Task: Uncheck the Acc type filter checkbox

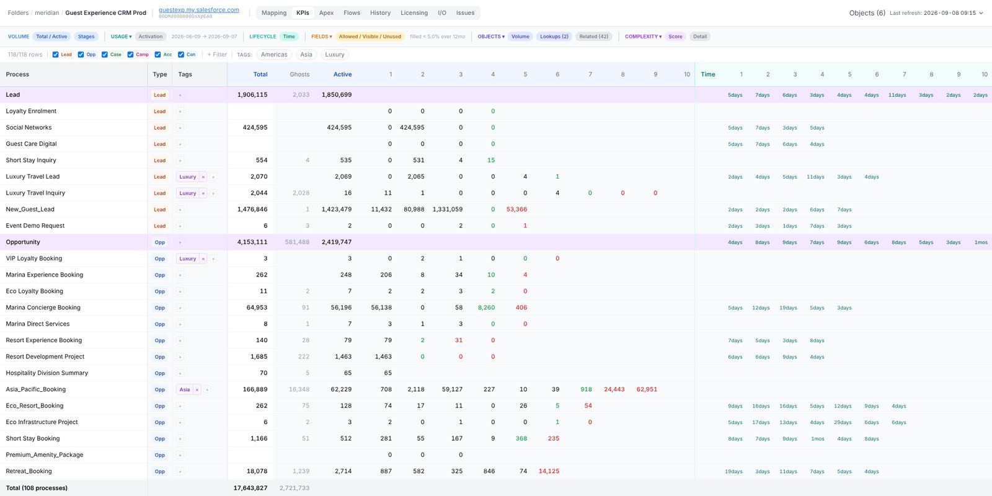Action: point(157,55)
